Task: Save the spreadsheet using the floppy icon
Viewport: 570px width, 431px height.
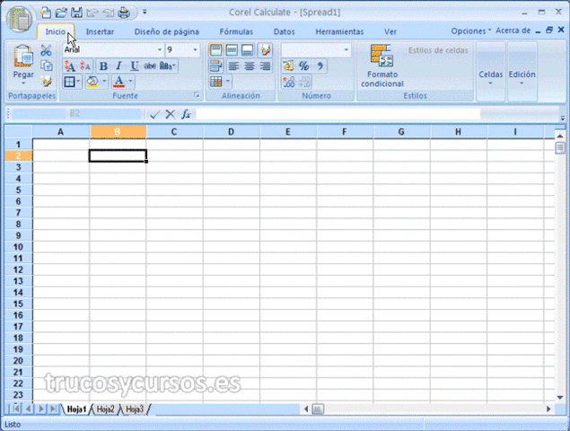Action: 76,13
